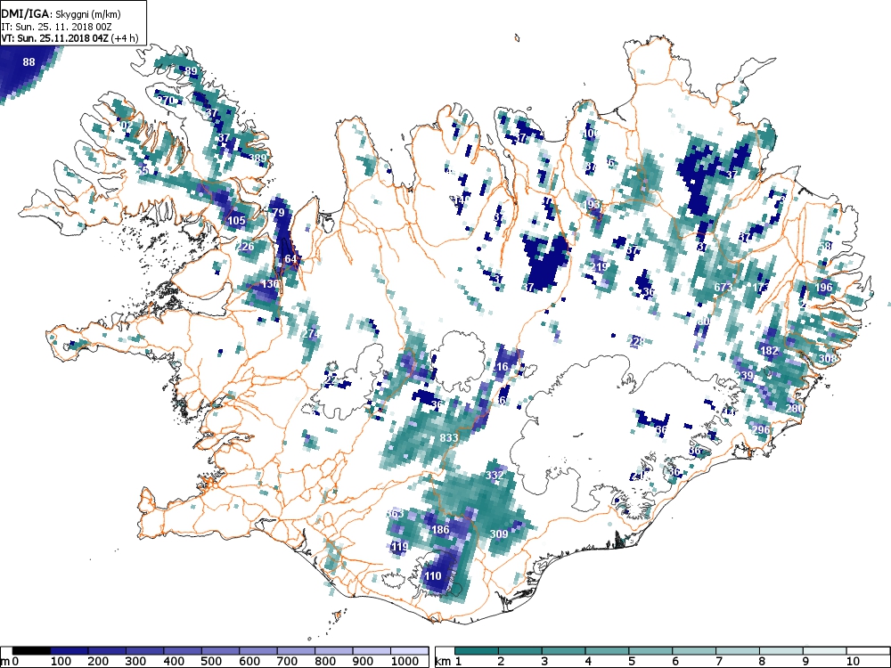Click the lightest lavender swatch above 1000
This screenshot has height=668, width=891.
[x=410, y=651]
